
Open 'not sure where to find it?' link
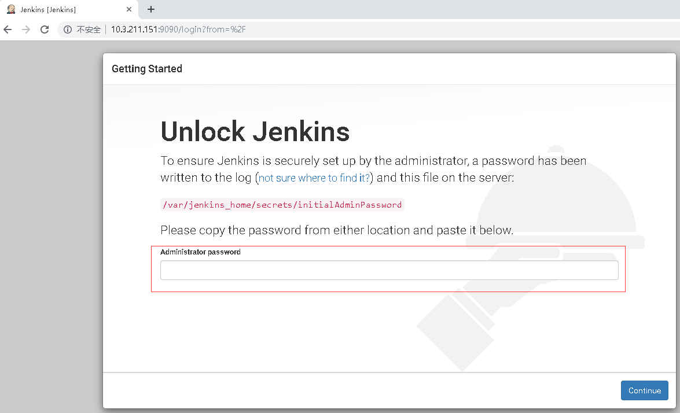click(x=314, y=178)
